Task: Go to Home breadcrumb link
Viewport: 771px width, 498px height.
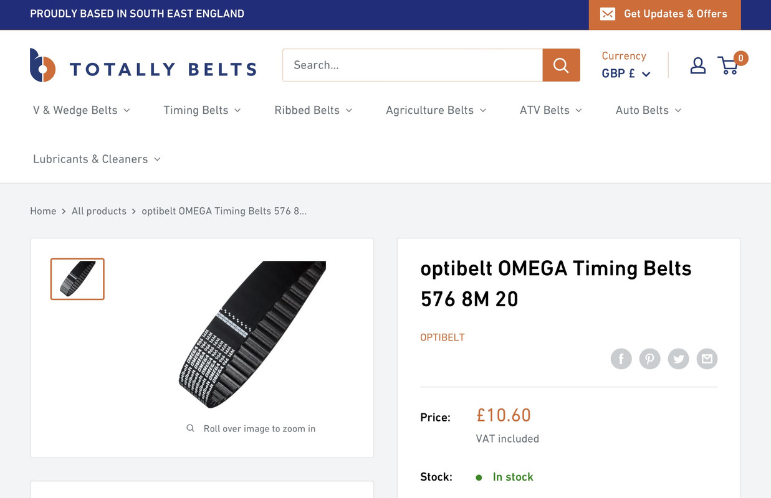Action: pos(43,211)
